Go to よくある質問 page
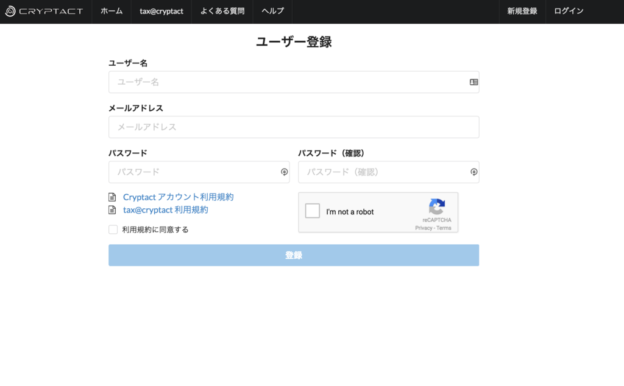 (x=222, y=11)
